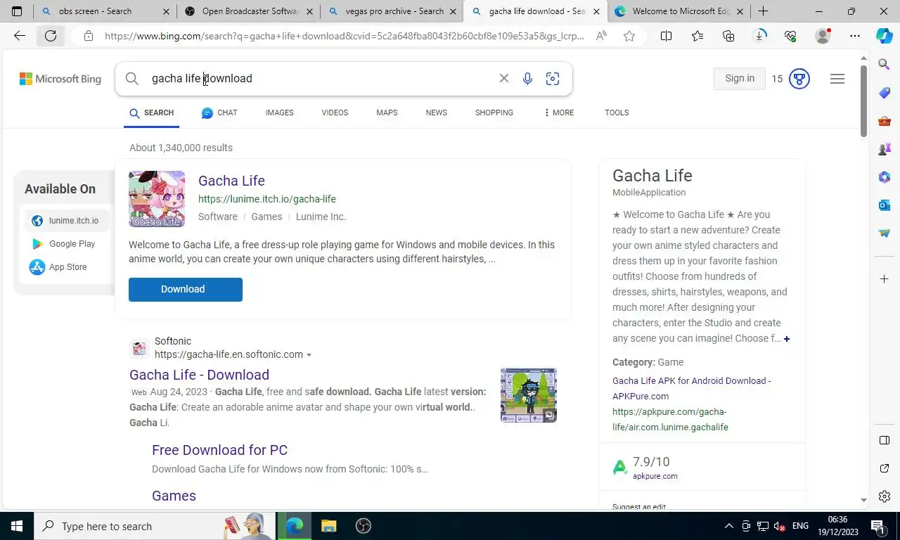Click Microsoft Bing logo

tap(60, 79)
